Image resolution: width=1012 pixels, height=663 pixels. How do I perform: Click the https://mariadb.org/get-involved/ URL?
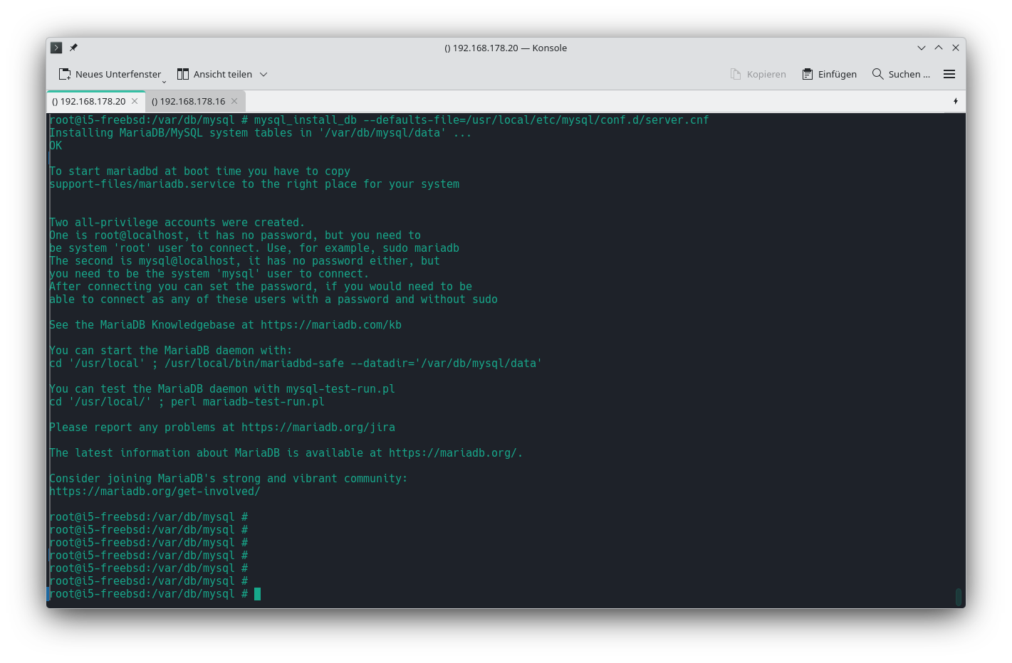[155, 492]
